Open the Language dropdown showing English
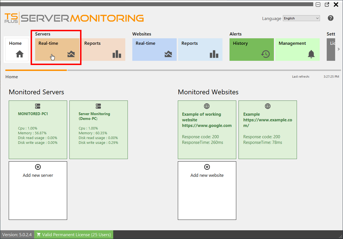Image resolution: width=343 pixels, height=239 pixels. [301, 18]
